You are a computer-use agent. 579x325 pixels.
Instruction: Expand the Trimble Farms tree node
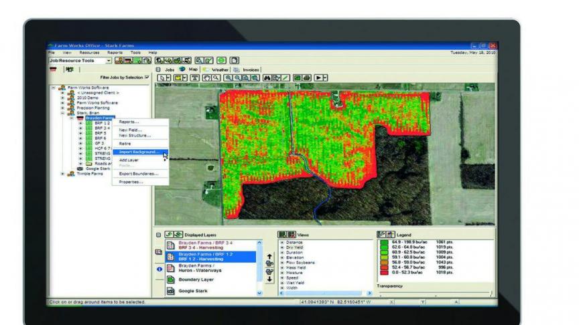pos(63,174)
